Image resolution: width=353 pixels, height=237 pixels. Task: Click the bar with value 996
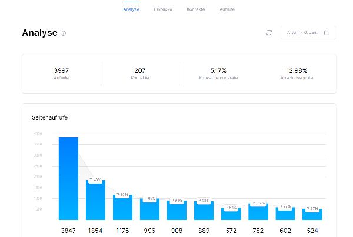pyautogui.click(x=149, y=210)
